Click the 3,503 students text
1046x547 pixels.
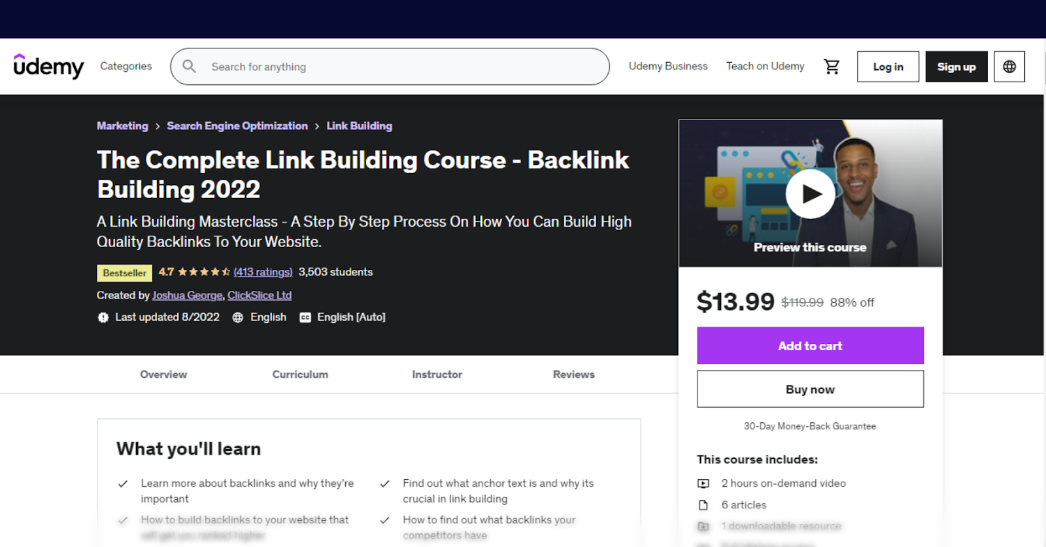[335, 272]
